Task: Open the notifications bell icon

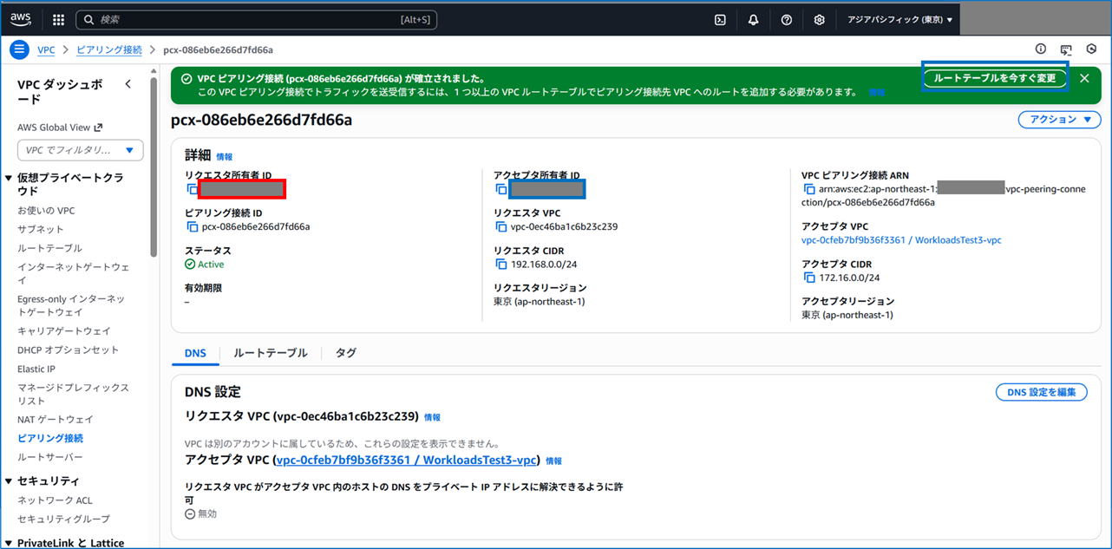Action: pos(753,19)
